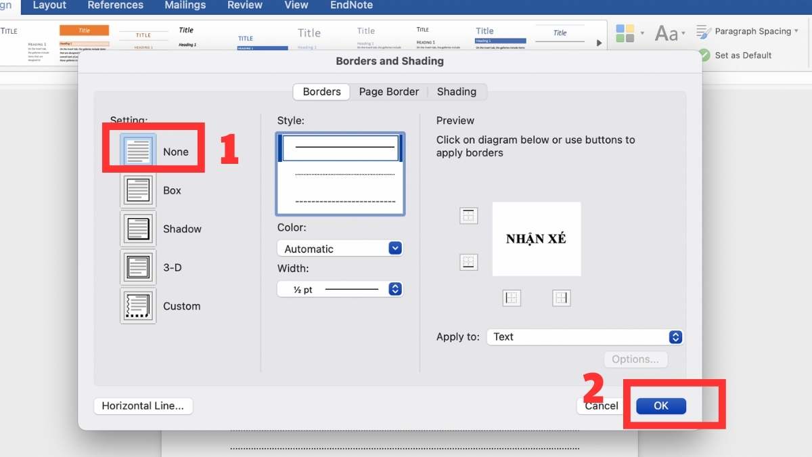
Task: Open the Color dropdown set to Automatic
Action: click(340, 248)
